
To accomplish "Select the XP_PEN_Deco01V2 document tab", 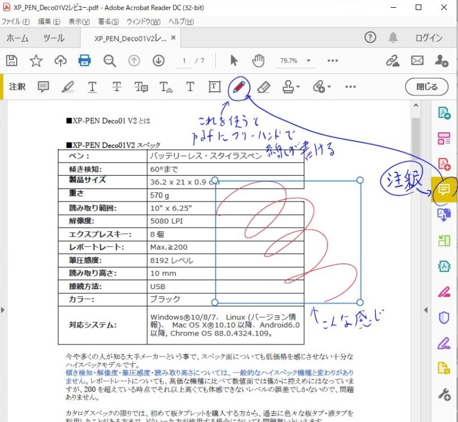I will click(130, 38).
